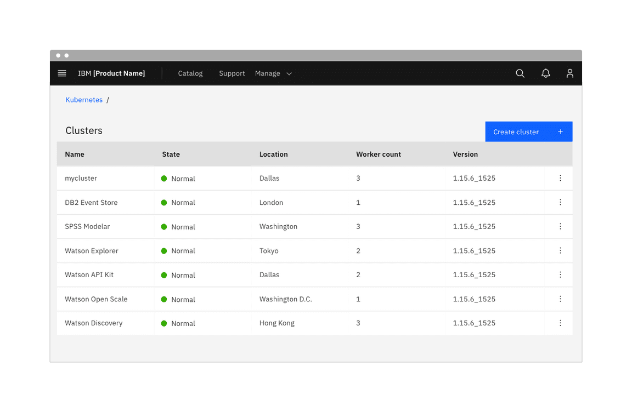632x412 pixels.
Task: Follow the Kubernetes breadcrumb link
Action: pos(84,100)
